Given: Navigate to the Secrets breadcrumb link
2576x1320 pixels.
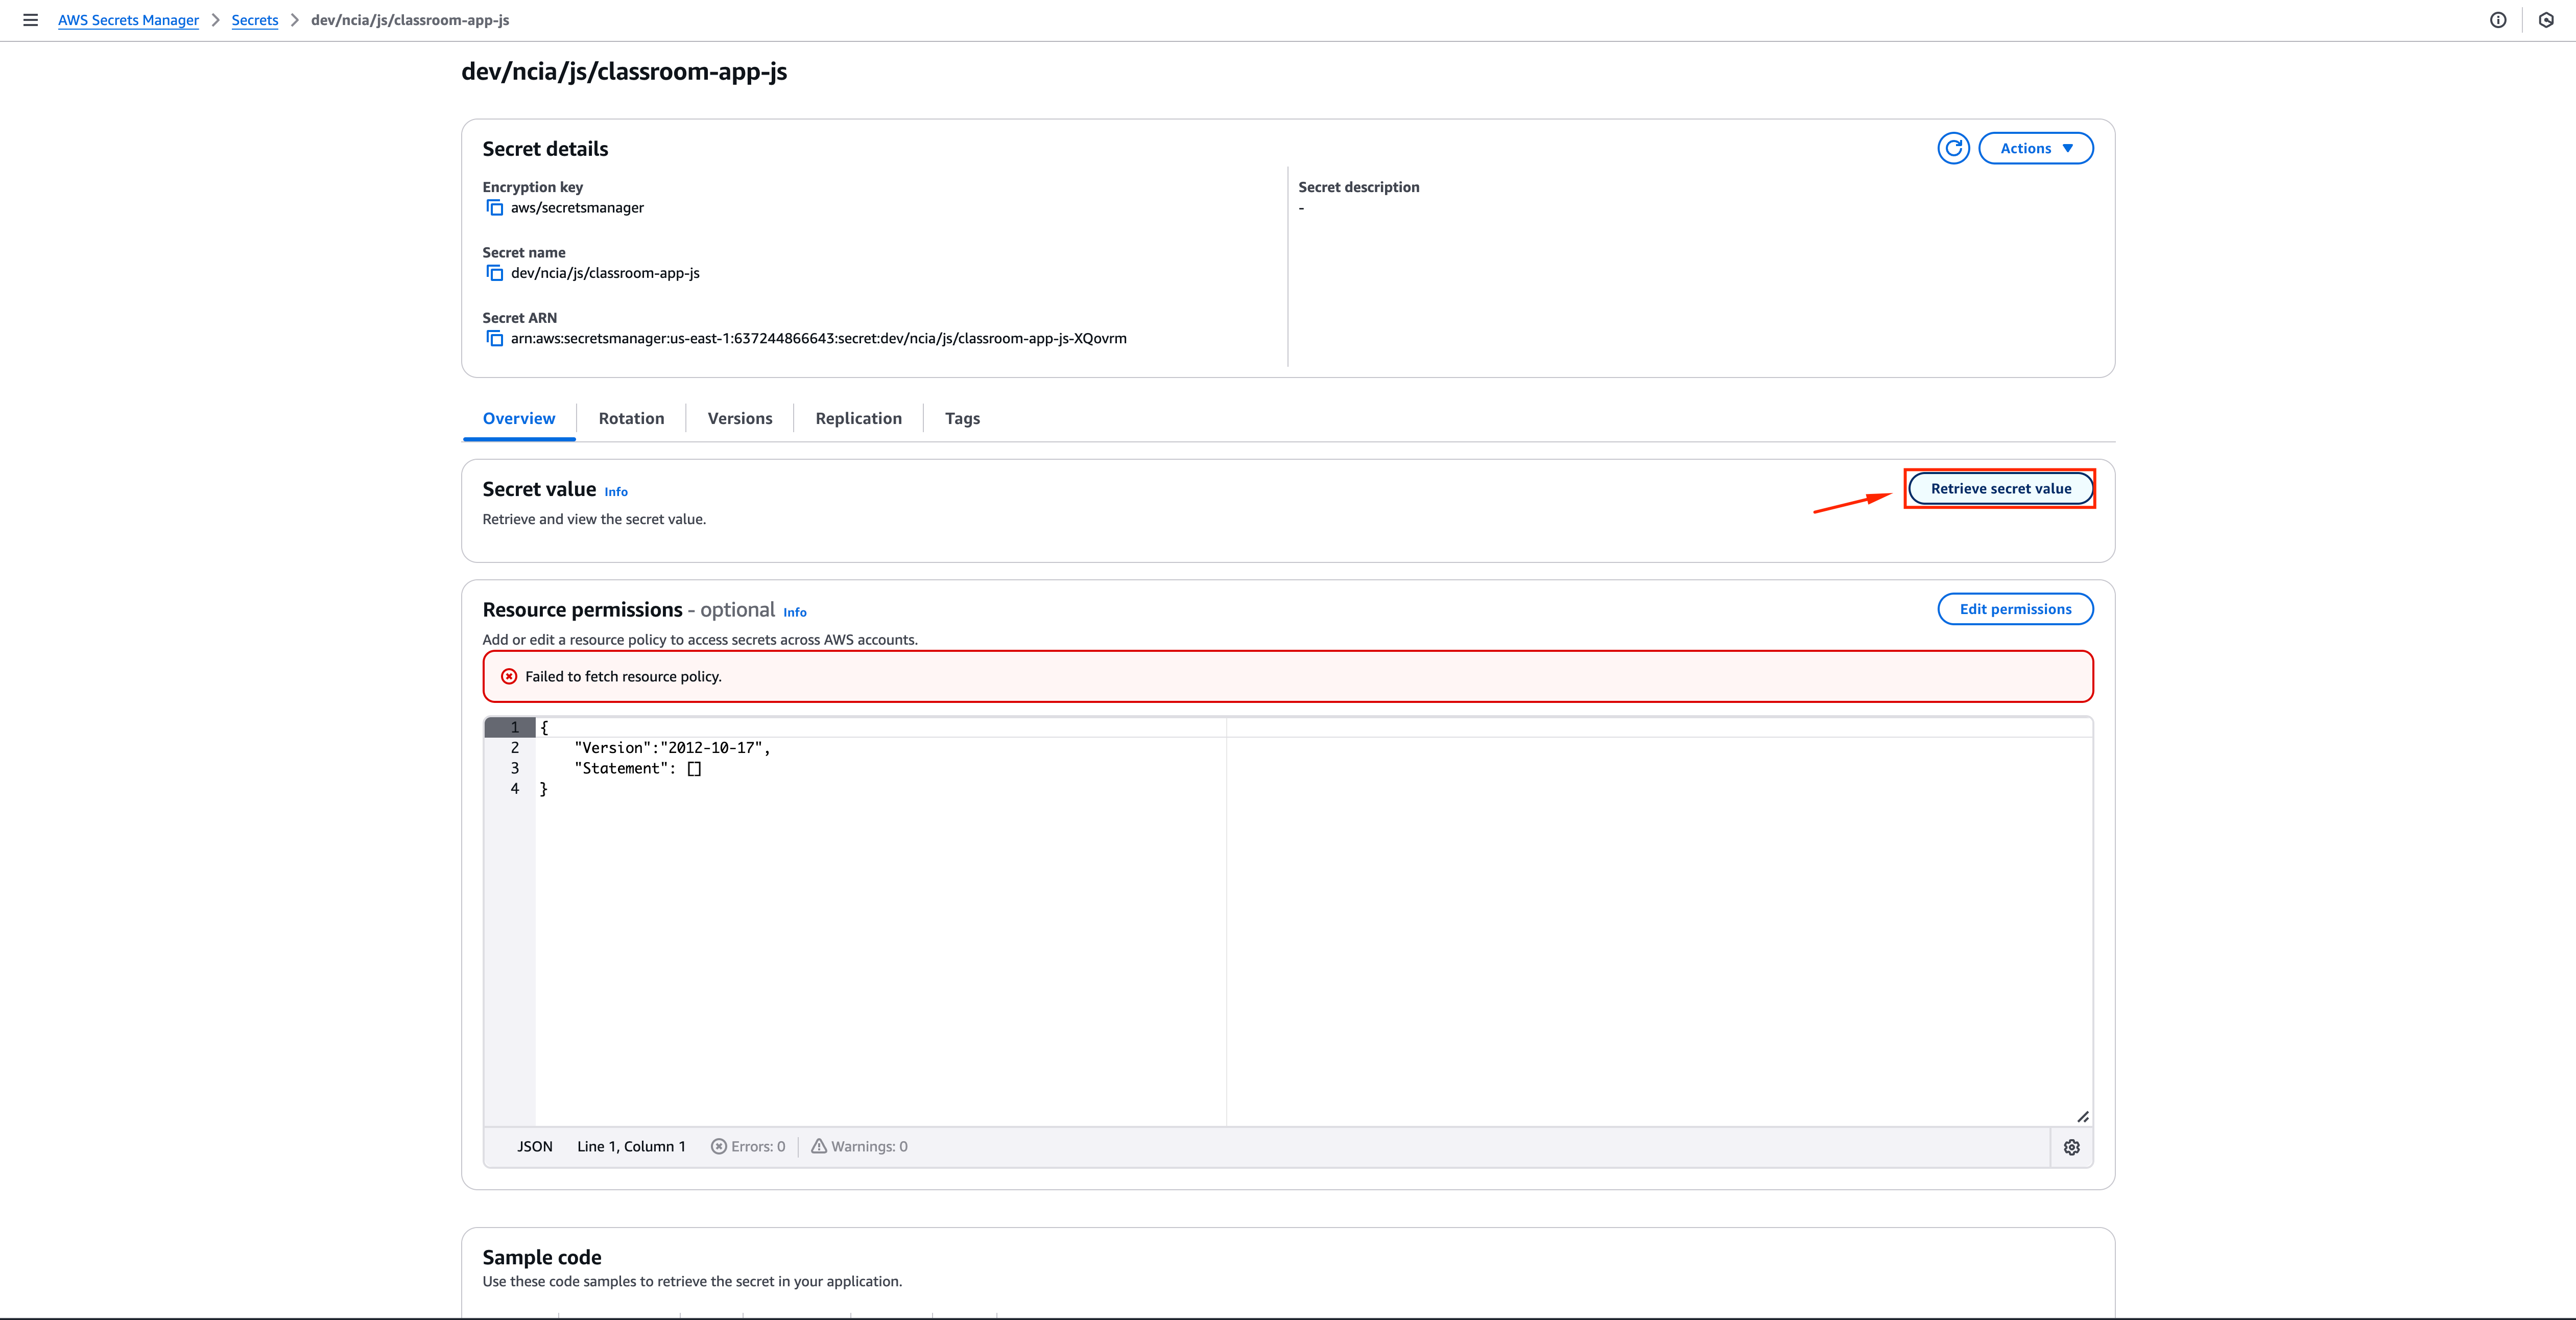Looking at the screenshot, I should (x=255, y=20).
